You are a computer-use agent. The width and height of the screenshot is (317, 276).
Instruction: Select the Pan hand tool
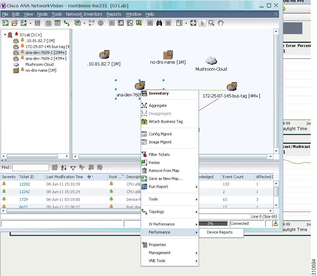click(220, 23)
